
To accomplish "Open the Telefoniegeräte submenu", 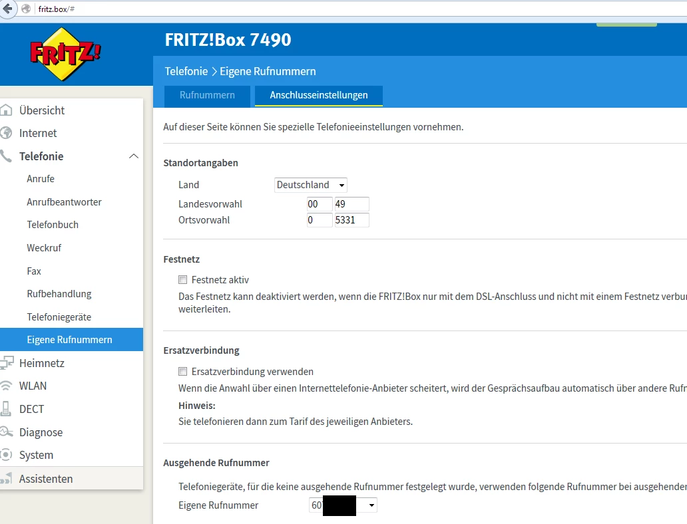I will click(x=59, y=317).
